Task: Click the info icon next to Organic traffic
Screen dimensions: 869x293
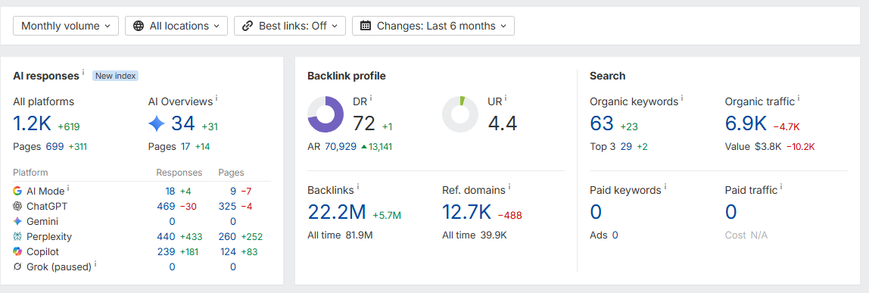Action: (799, 98)
